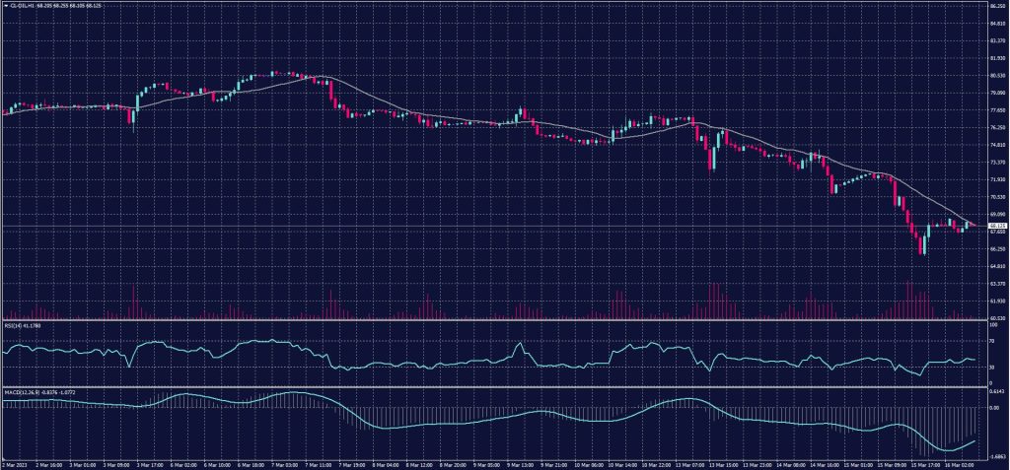Click the 10 Mar 06:00 time axis label

pyautogui.click(x=588, y=464)
